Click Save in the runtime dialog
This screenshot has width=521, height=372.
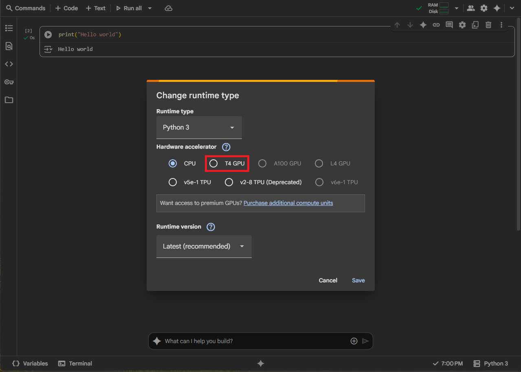pos(358,280)
